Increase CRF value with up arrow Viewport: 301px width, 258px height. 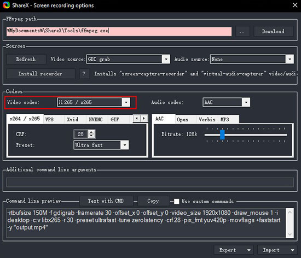click(x=91, y=132)
